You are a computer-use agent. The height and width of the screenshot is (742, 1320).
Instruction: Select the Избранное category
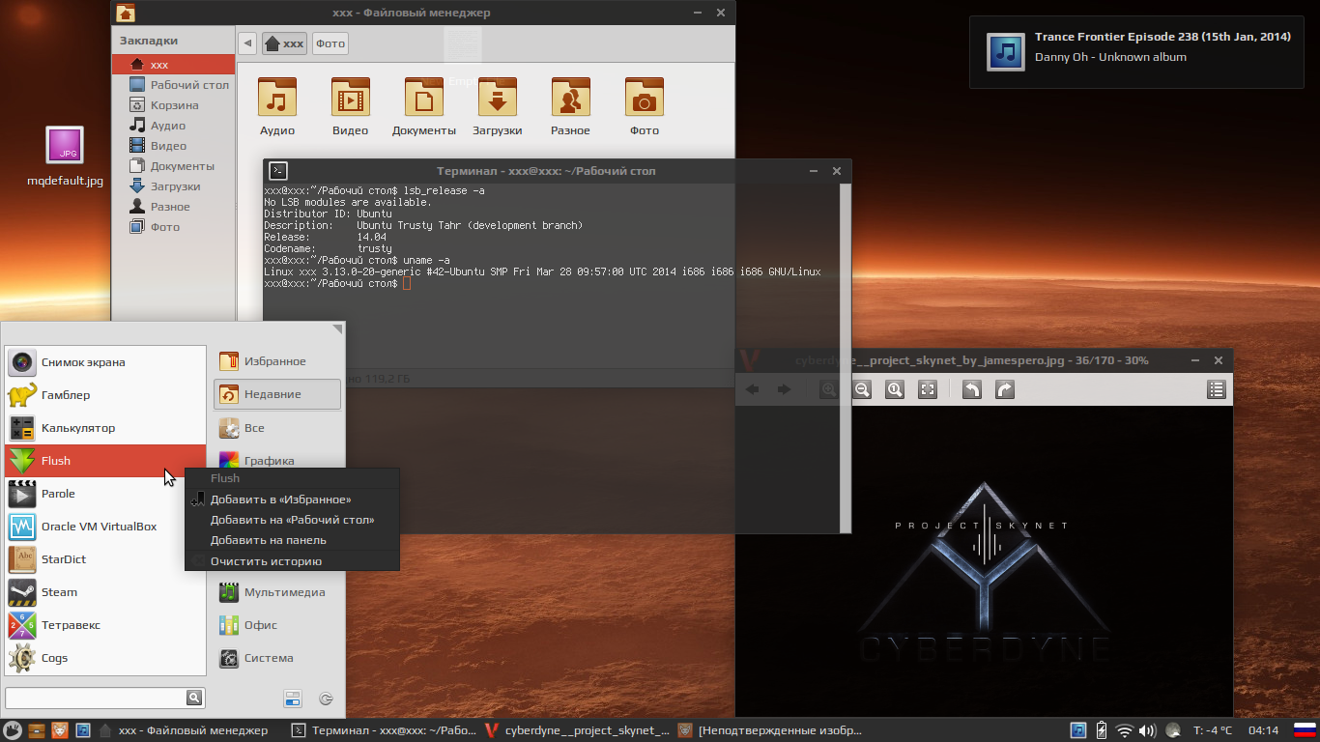pyautogui.click(x=277, y=361)
